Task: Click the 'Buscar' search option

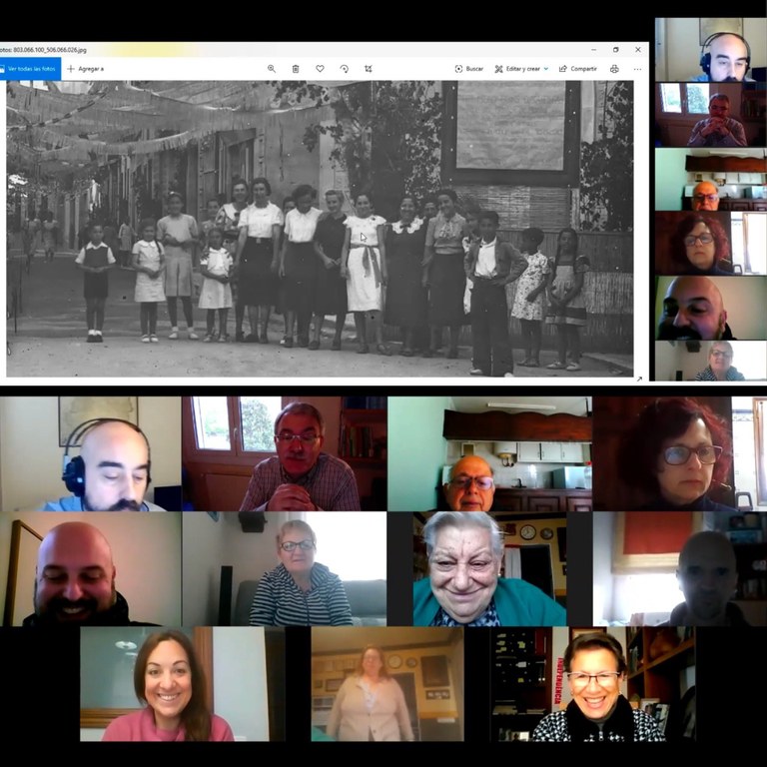Action: click(x=469, y=69)
